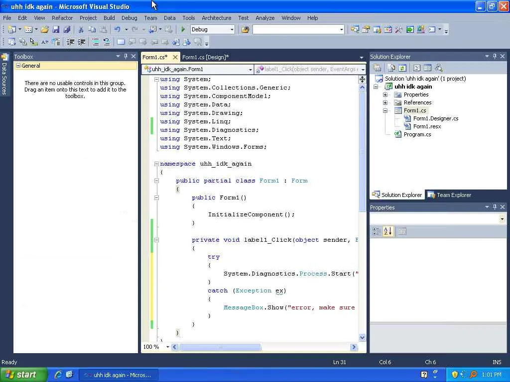510x382 pixels.
Task: Switch to the Team Explorer tab
Action: click(x=449, y=195)
